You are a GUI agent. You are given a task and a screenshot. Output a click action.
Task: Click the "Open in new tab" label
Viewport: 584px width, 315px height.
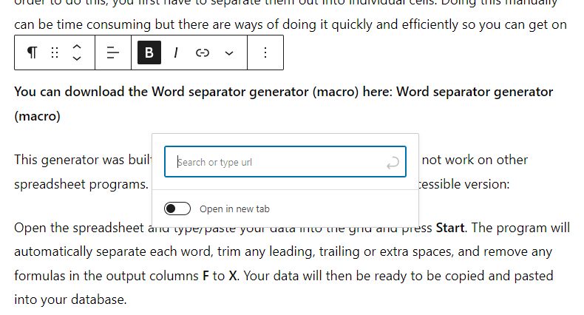(234, 209)
